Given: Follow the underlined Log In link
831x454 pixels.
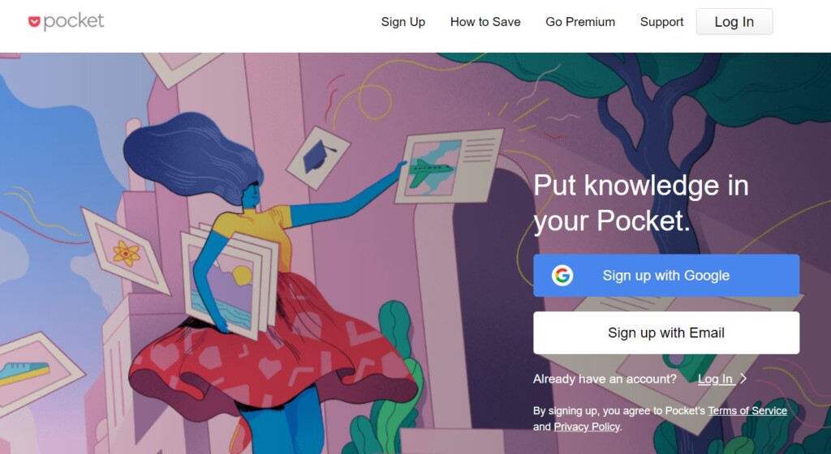Looking at the screenshot, I should 716,379.
